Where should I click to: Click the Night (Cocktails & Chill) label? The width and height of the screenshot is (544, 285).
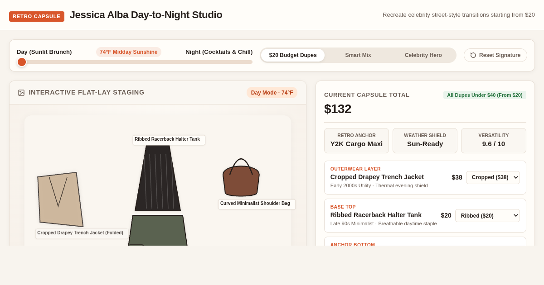219,52
